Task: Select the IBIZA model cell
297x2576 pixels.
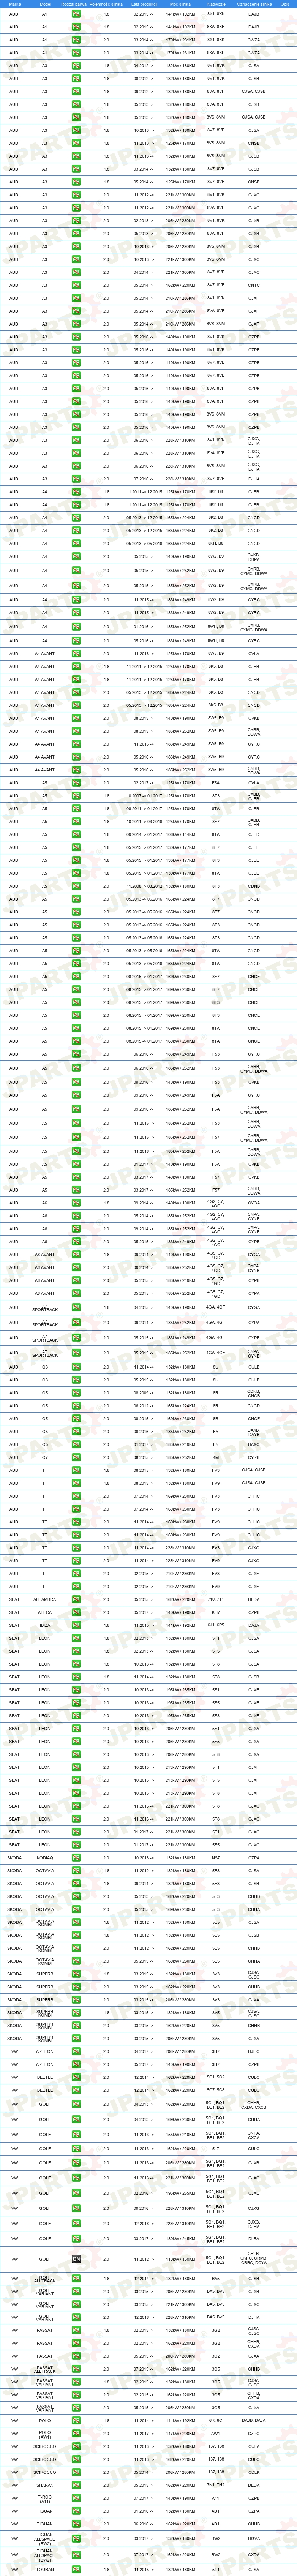Action: [44, 1624]
